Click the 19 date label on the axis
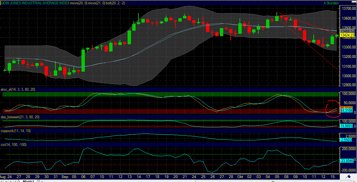 [x=166, y=176]
